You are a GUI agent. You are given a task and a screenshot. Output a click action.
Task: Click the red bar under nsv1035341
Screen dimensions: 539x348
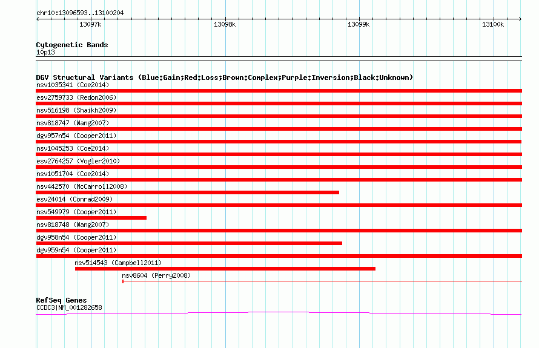(279, 91)
